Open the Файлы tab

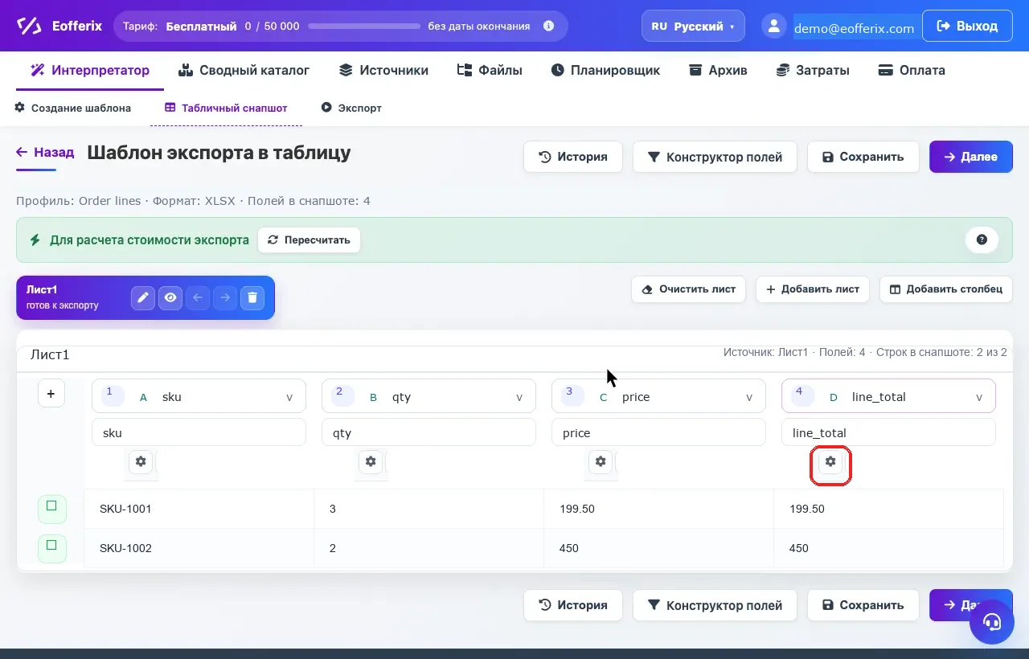[490, 70]
